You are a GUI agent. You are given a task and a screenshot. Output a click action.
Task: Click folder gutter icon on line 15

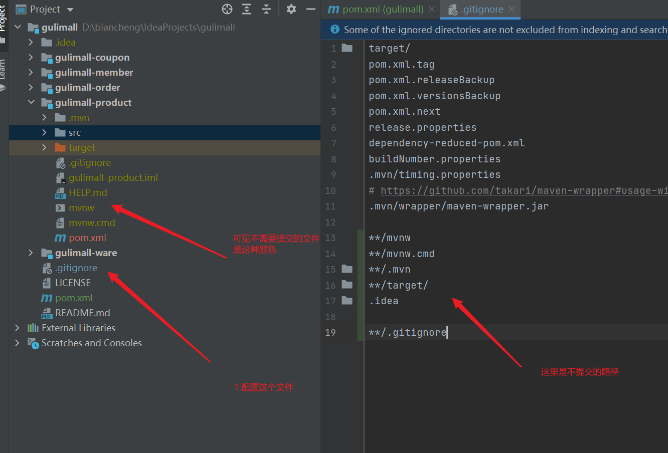(347, 269)
